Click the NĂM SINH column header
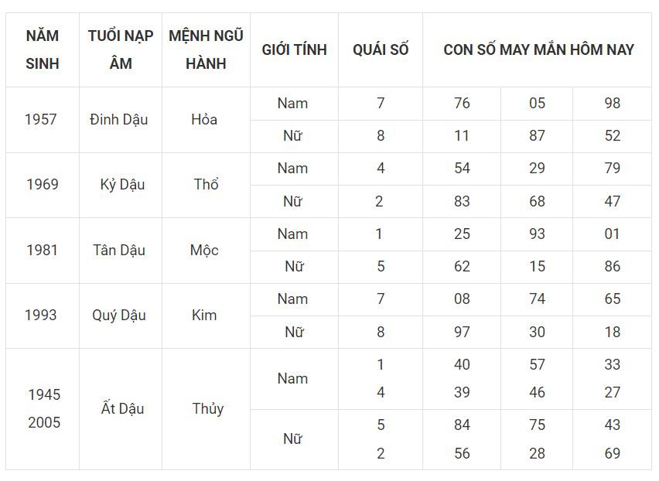Viewport: 659px width, 481px height. [x=42, y=49]
